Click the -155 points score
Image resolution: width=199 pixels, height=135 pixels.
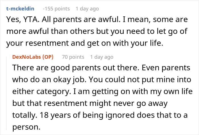click(56, 9)
